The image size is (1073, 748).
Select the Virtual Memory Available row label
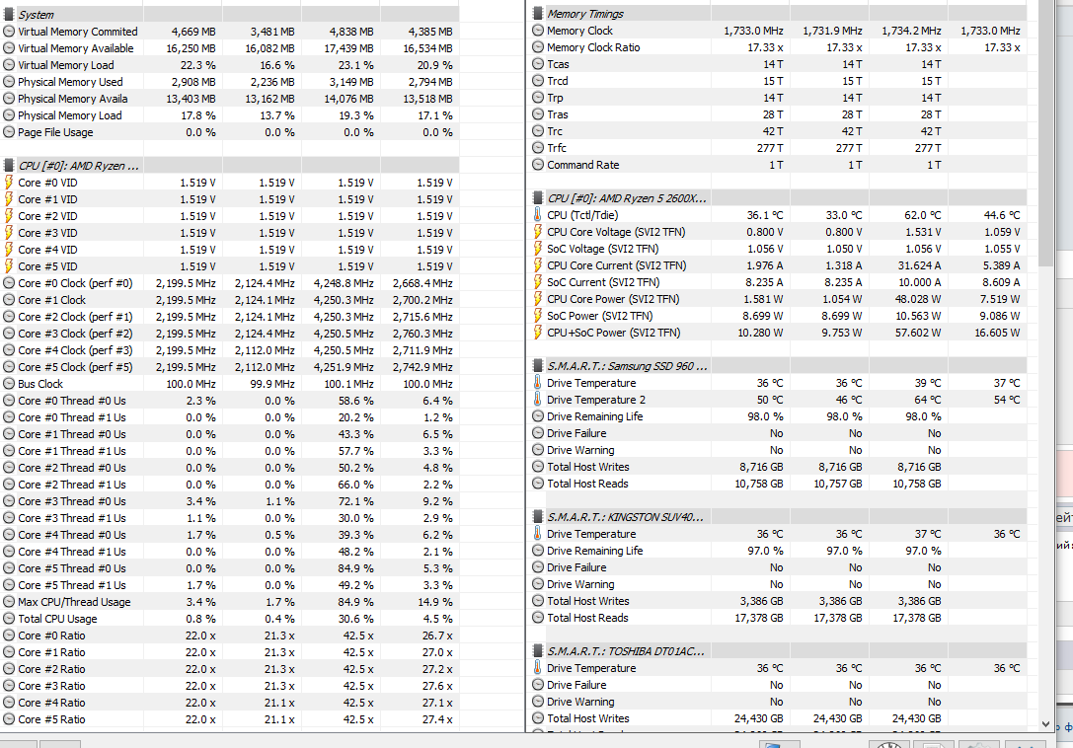click(76, 48)
